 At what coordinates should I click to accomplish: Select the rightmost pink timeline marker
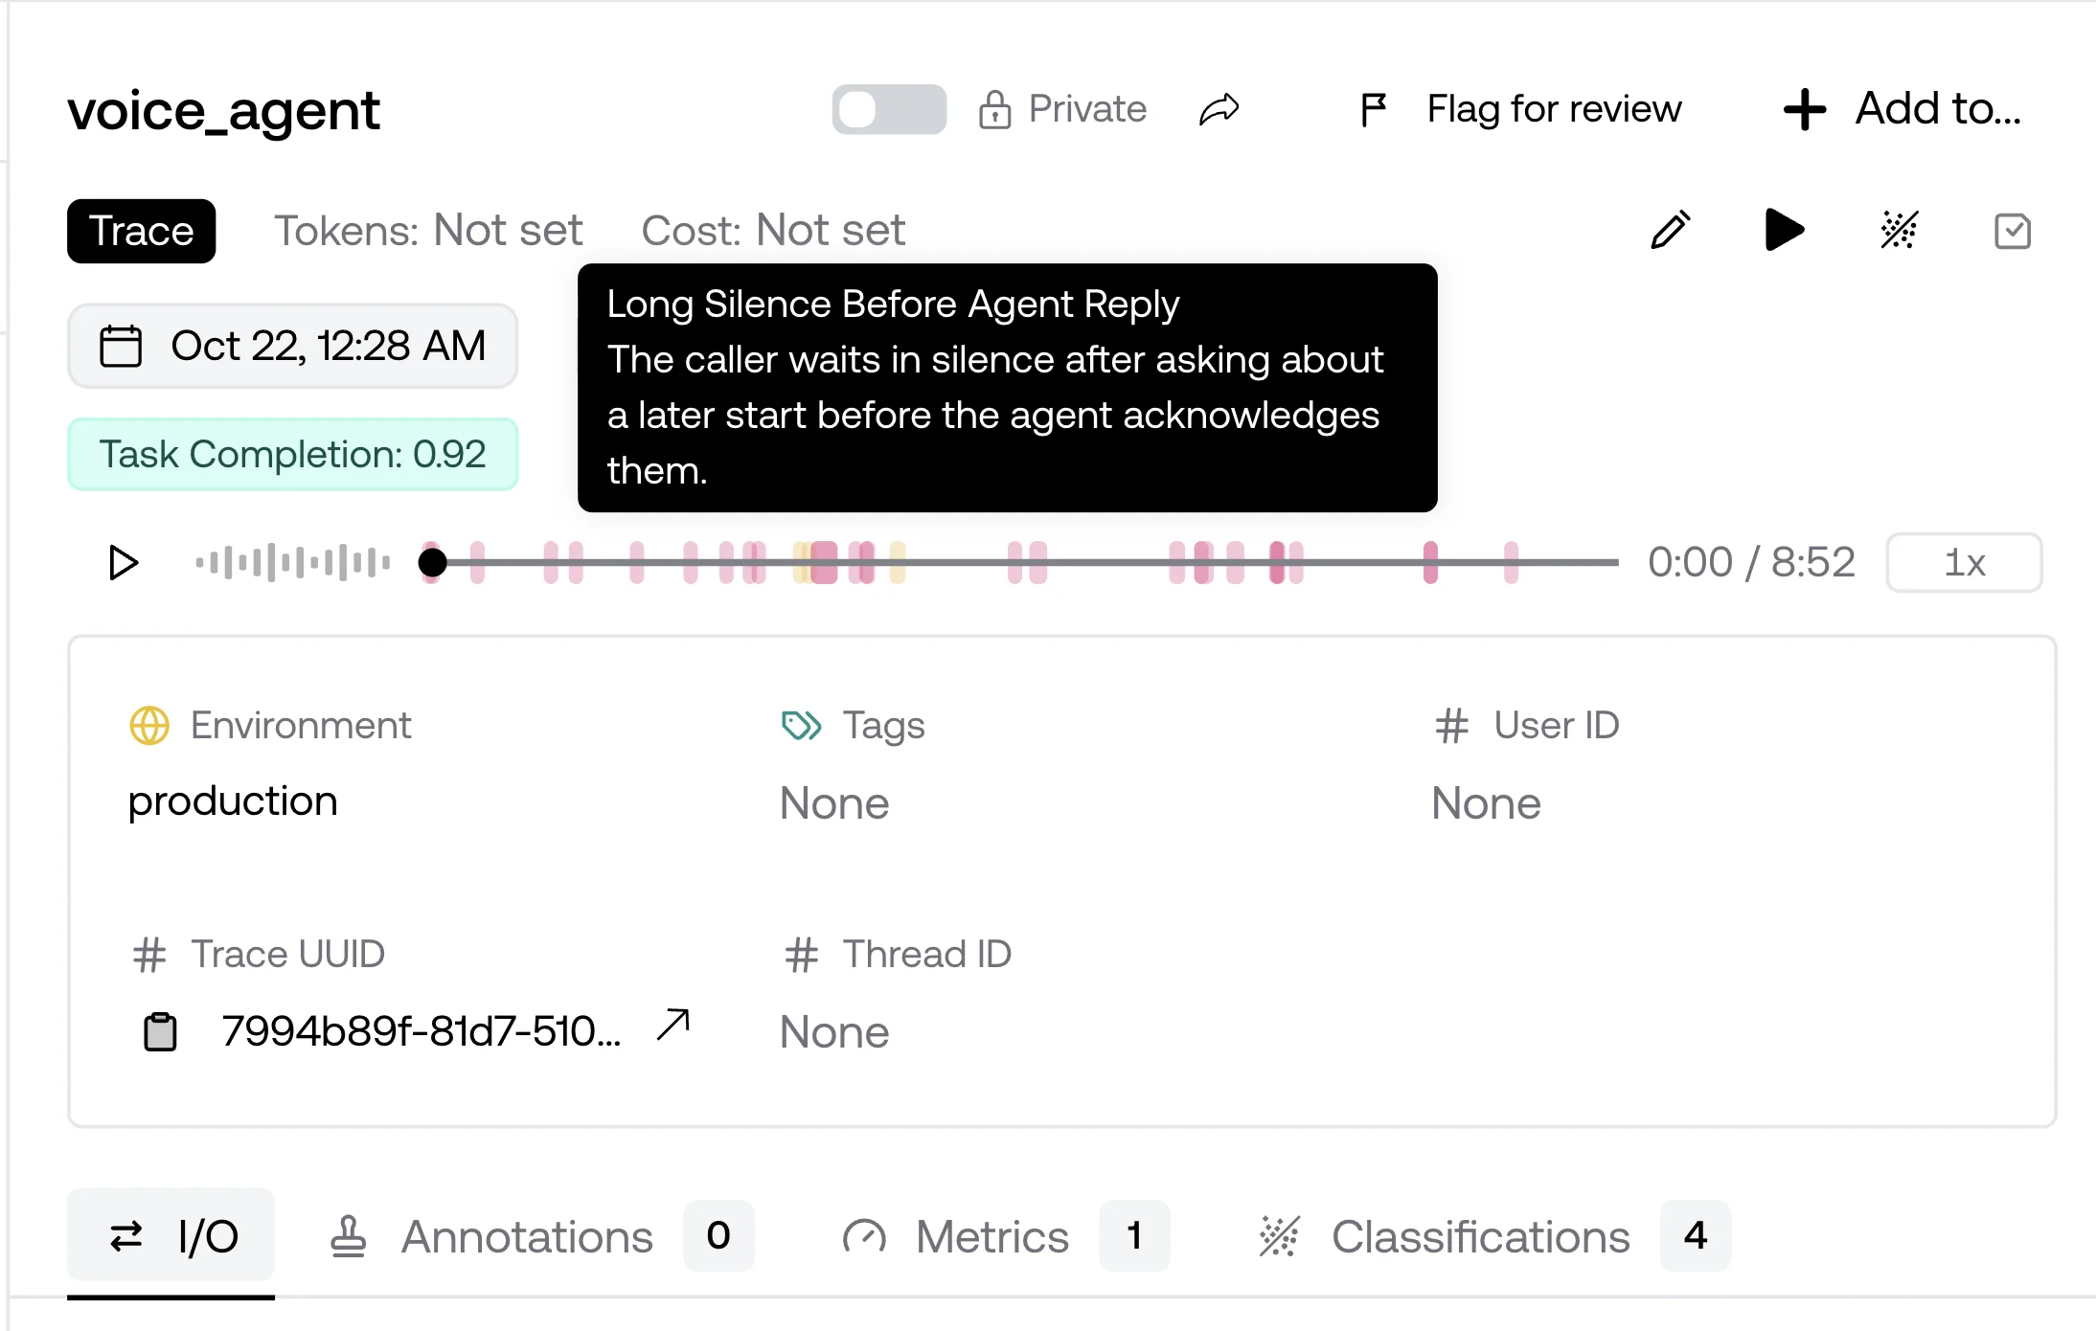pyautogui.click(x=1512, y=562)
